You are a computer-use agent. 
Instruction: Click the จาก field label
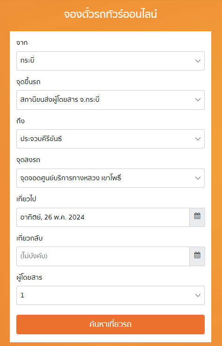coord(22,42)
